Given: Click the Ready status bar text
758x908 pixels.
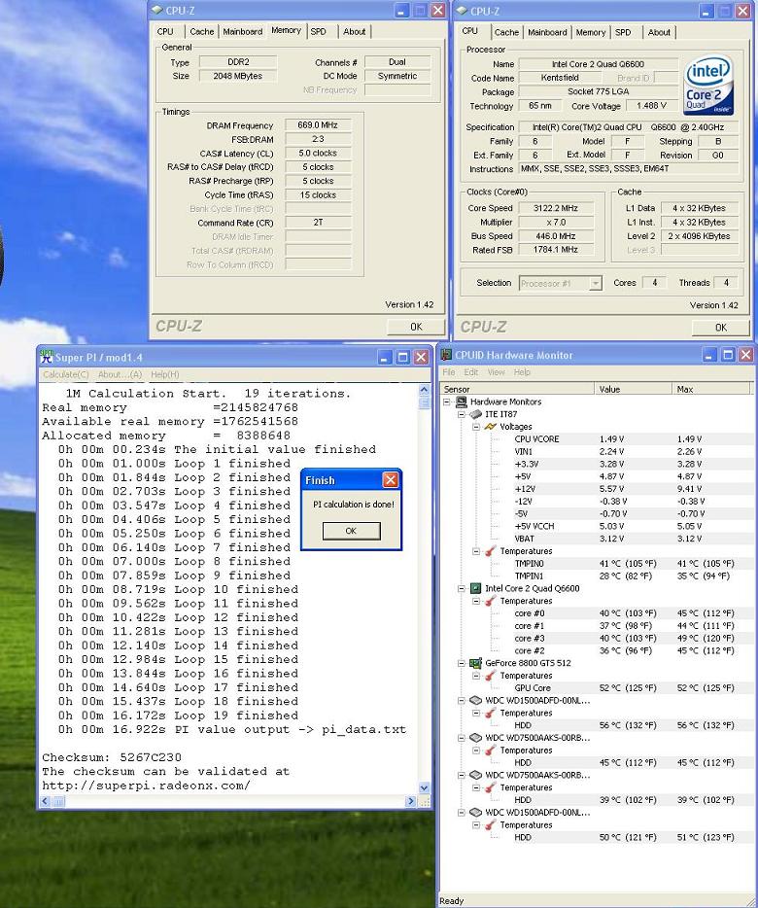Looking at the screenshot, I should click(452, 901).
